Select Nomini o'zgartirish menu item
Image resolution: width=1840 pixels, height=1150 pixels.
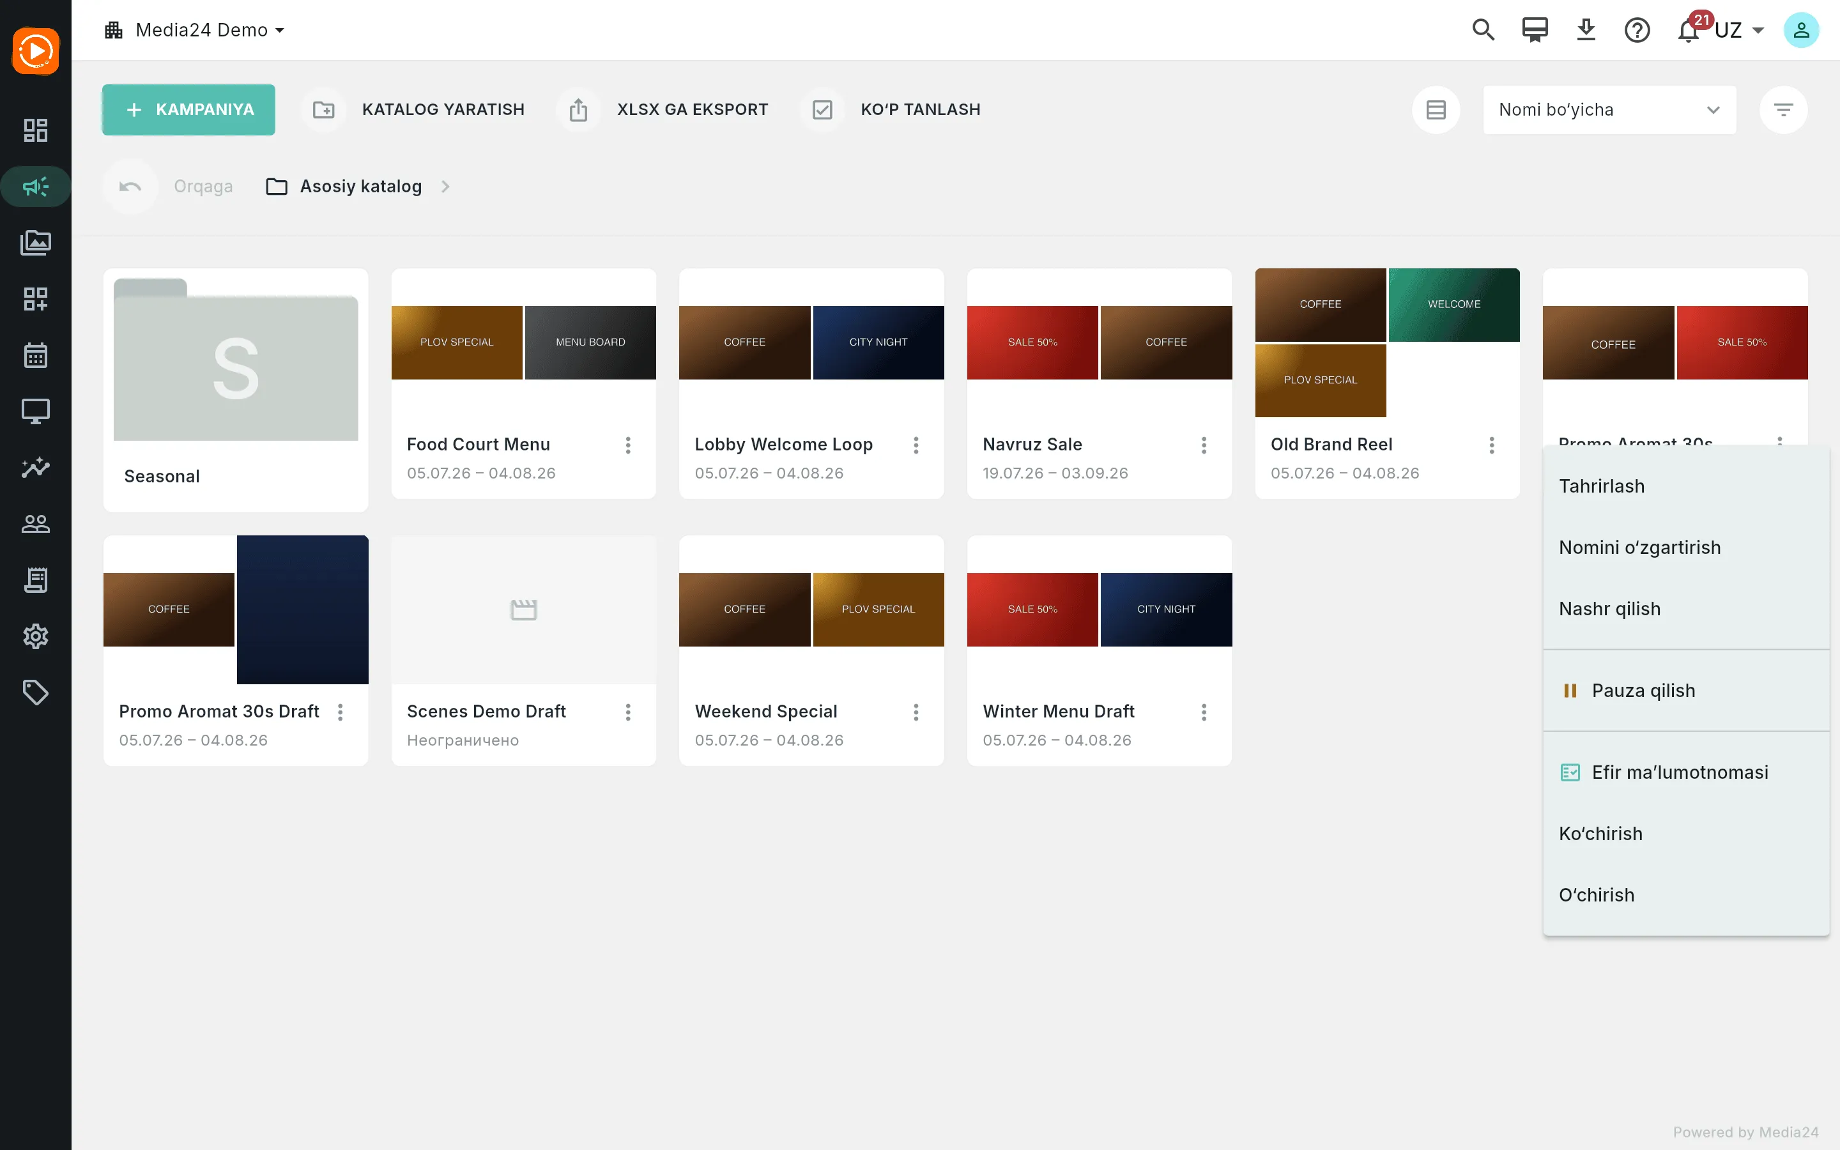coord(1687,548)
